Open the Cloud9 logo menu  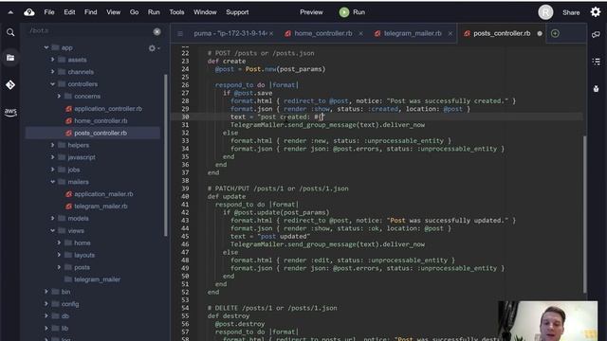[29, 12]
